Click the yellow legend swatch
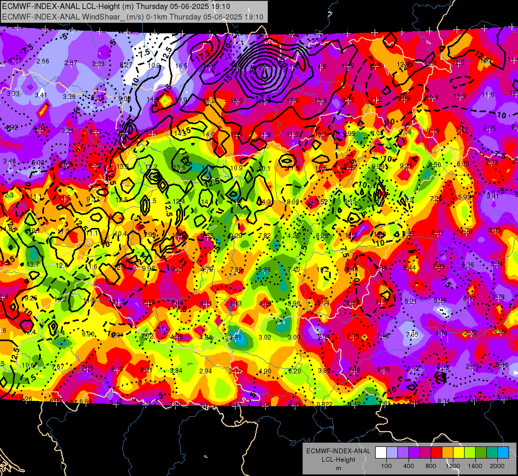The height and width of the screenshot is (476, 518). 459,453
